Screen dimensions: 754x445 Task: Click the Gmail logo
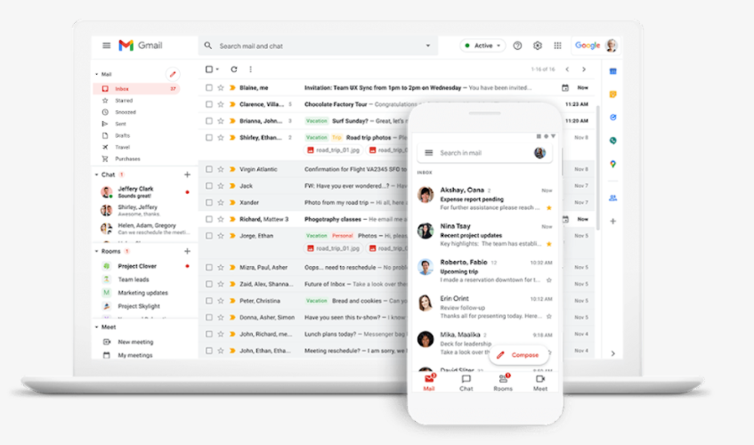141,45
